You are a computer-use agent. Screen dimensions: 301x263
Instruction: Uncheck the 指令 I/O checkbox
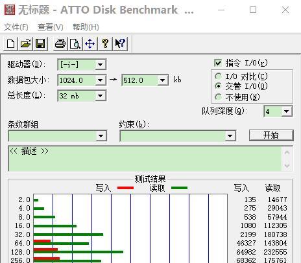pyautogui.click(x=218, y=63)
